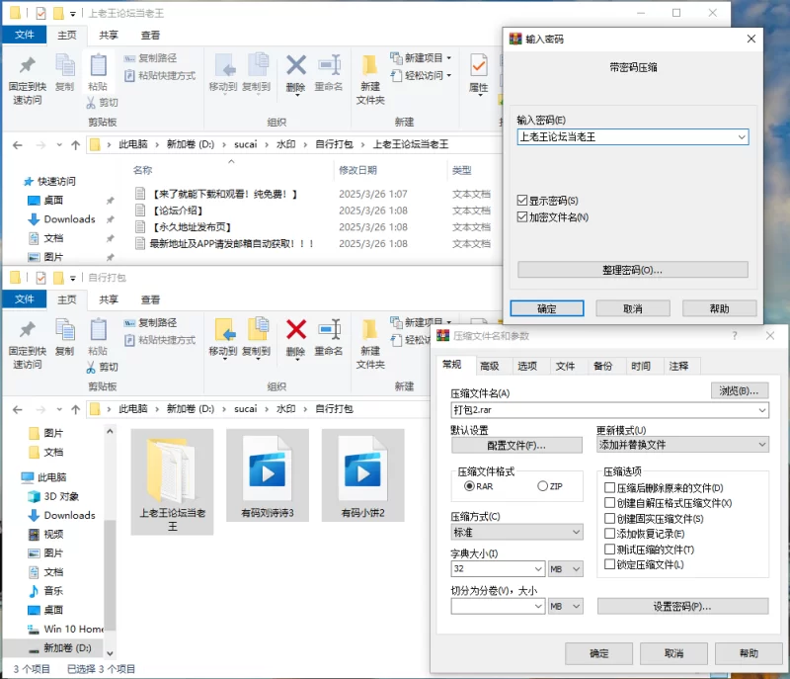This screenshot has width=790, height=679.
Task: Click Cut (剪切) in lower Explorer ribbon
Action: 103,367
